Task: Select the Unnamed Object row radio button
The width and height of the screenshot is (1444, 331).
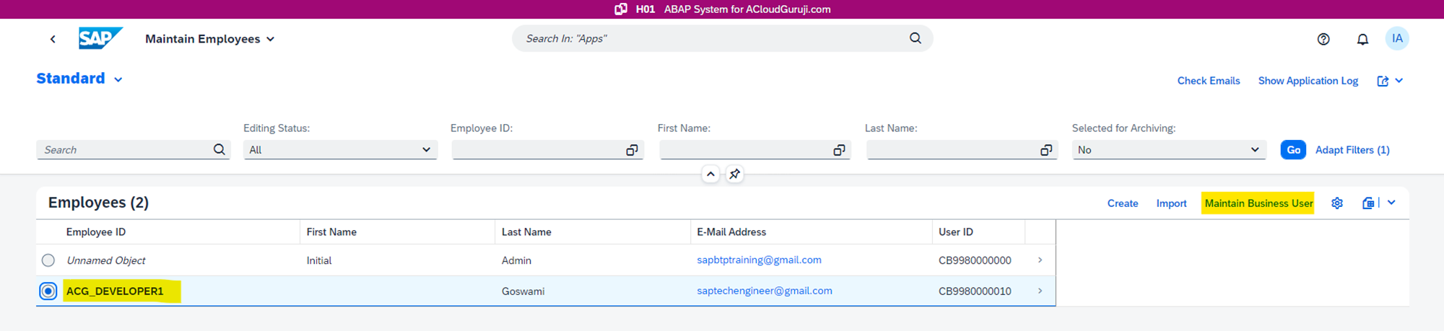Action: (x=48, y=260)
